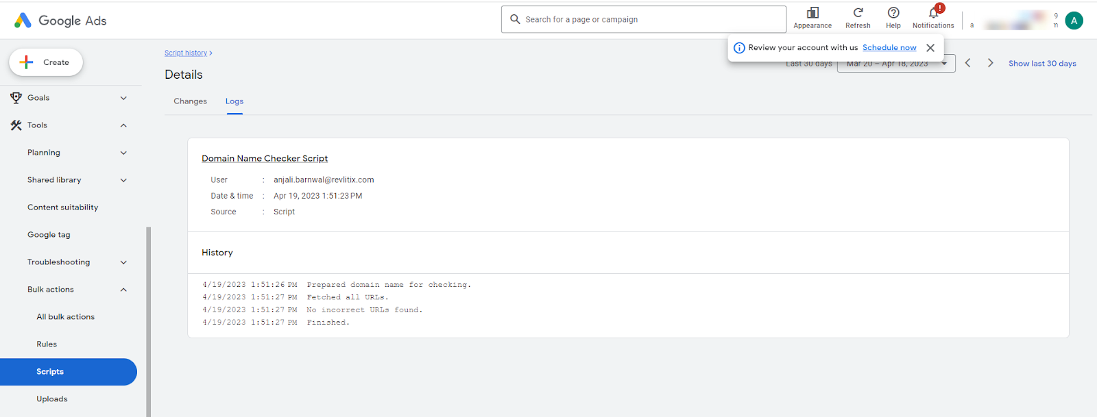Go to previous date range arrow

point(967,63)
